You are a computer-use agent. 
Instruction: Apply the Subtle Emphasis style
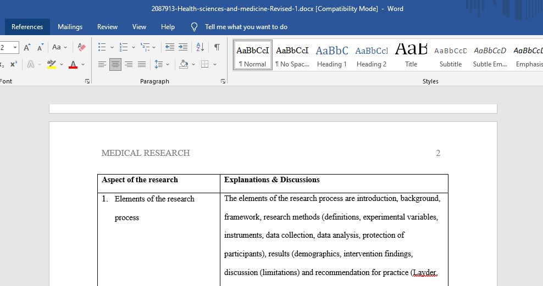coord(490,55)
